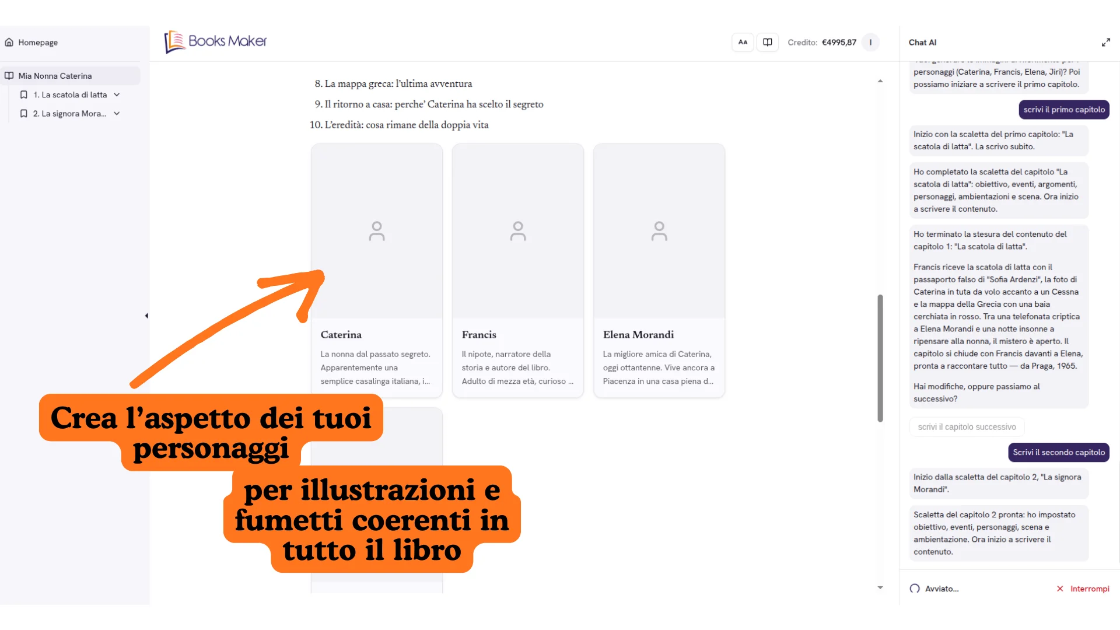The image size is (1120, 630).
Task: Stop generation with the Interrompi button
Action: pos(1083,589)
